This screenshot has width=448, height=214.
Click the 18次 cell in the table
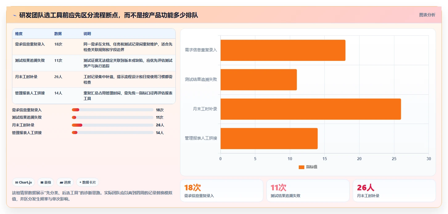click(58, 44)
